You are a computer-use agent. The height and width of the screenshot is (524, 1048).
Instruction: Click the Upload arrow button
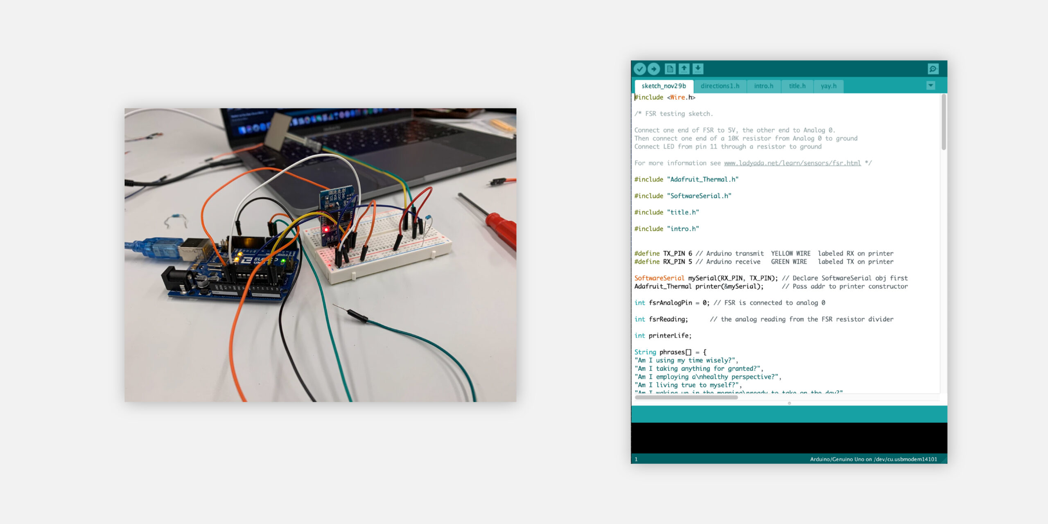point(654,69)
